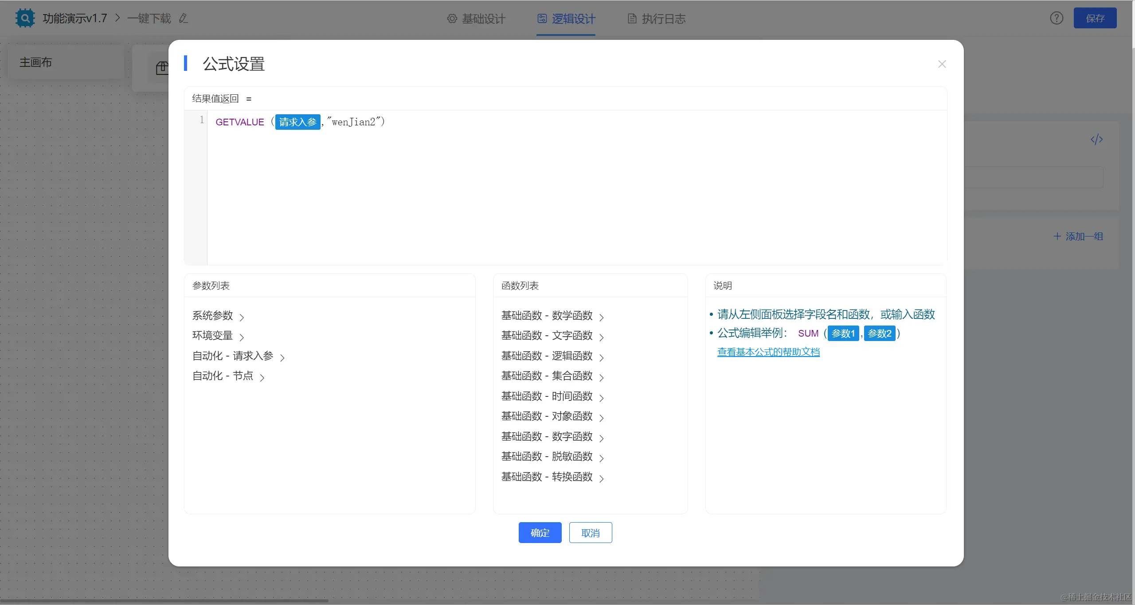This screenshot has width=1135, height=605.
Task: Click the 确定 confirm button
Action: tap(540, 533)
